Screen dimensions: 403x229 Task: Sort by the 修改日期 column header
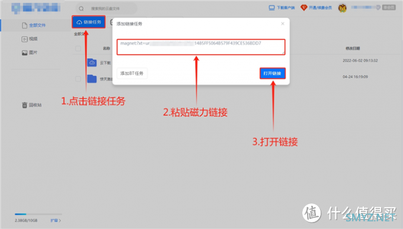pyautogui.click(x=353, y=49)
